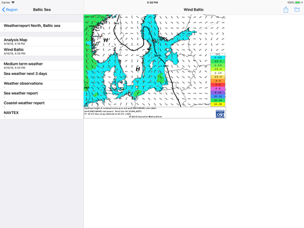Click the Deutscher Wetterdienst copyright text

145,117
